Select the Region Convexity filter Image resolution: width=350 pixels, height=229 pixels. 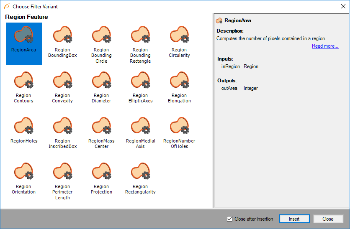(62, 80)
